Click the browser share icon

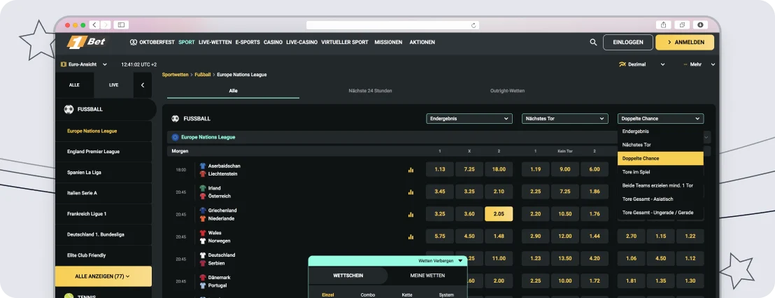[663, 24]
